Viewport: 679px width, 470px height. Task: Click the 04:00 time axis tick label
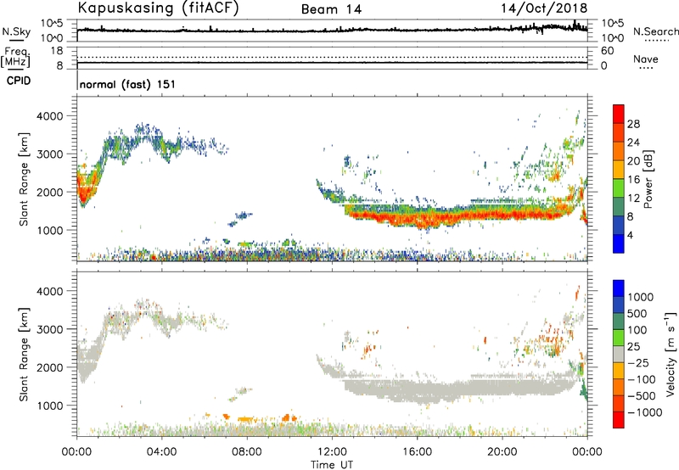coord(162,452)
